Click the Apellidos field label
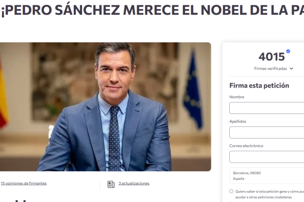This screenshot has width=304, height=202. [x=238, y=121]
